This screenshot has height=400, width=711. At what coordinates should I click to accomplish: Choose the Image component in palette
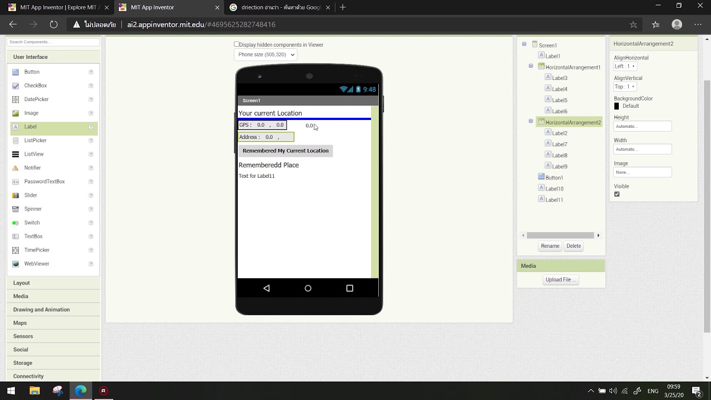click(x=31, y=113)
